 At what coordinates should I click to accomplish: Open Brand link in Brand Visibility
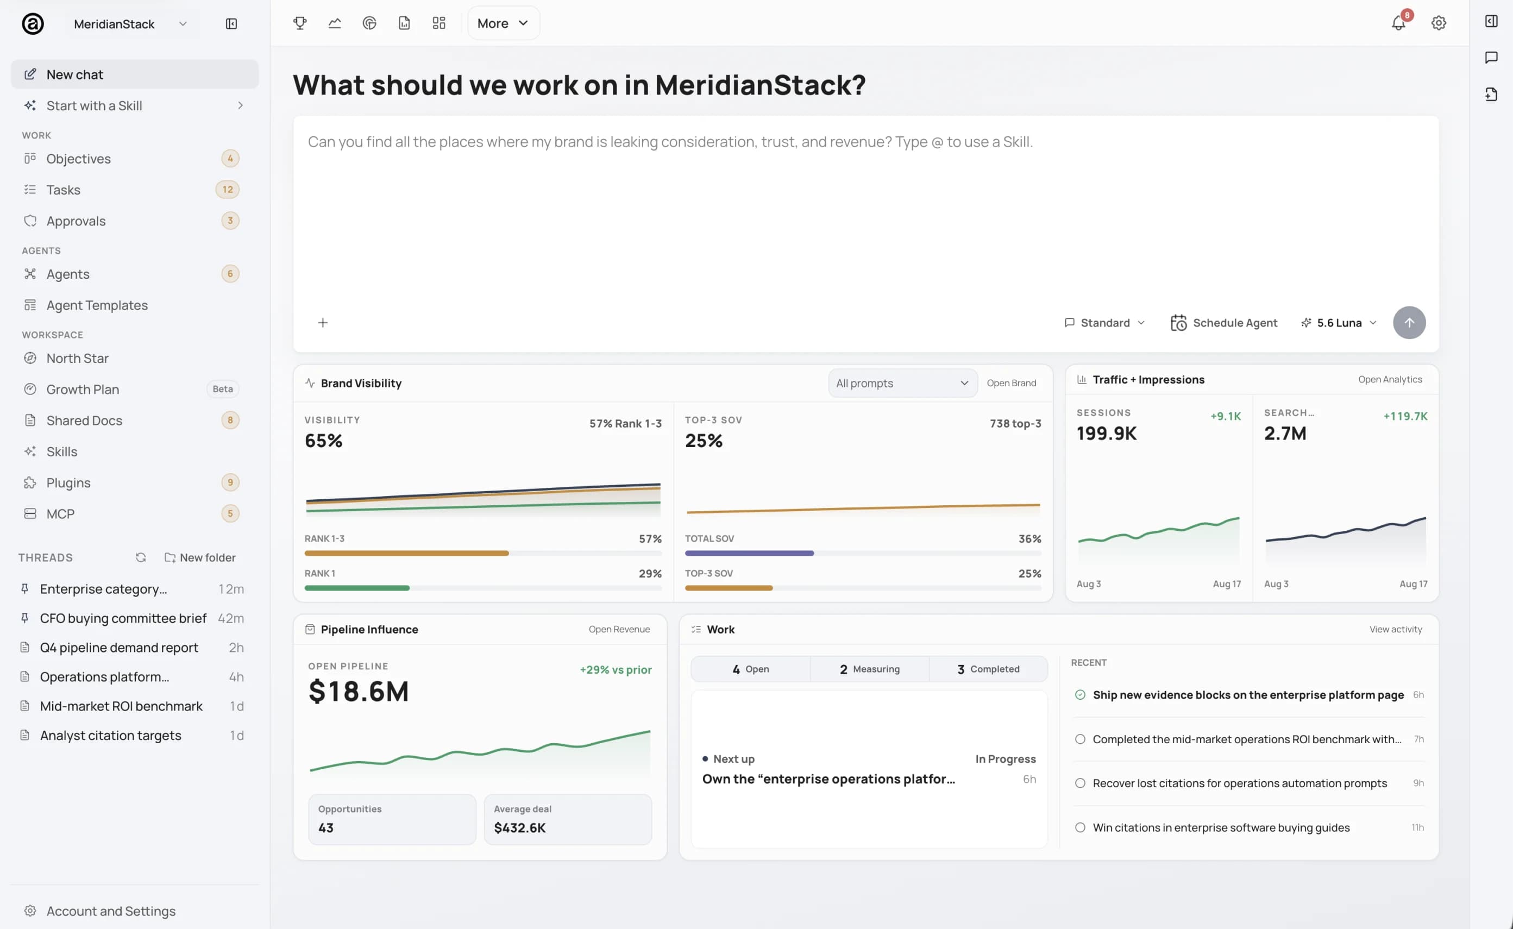[1010, 383]
